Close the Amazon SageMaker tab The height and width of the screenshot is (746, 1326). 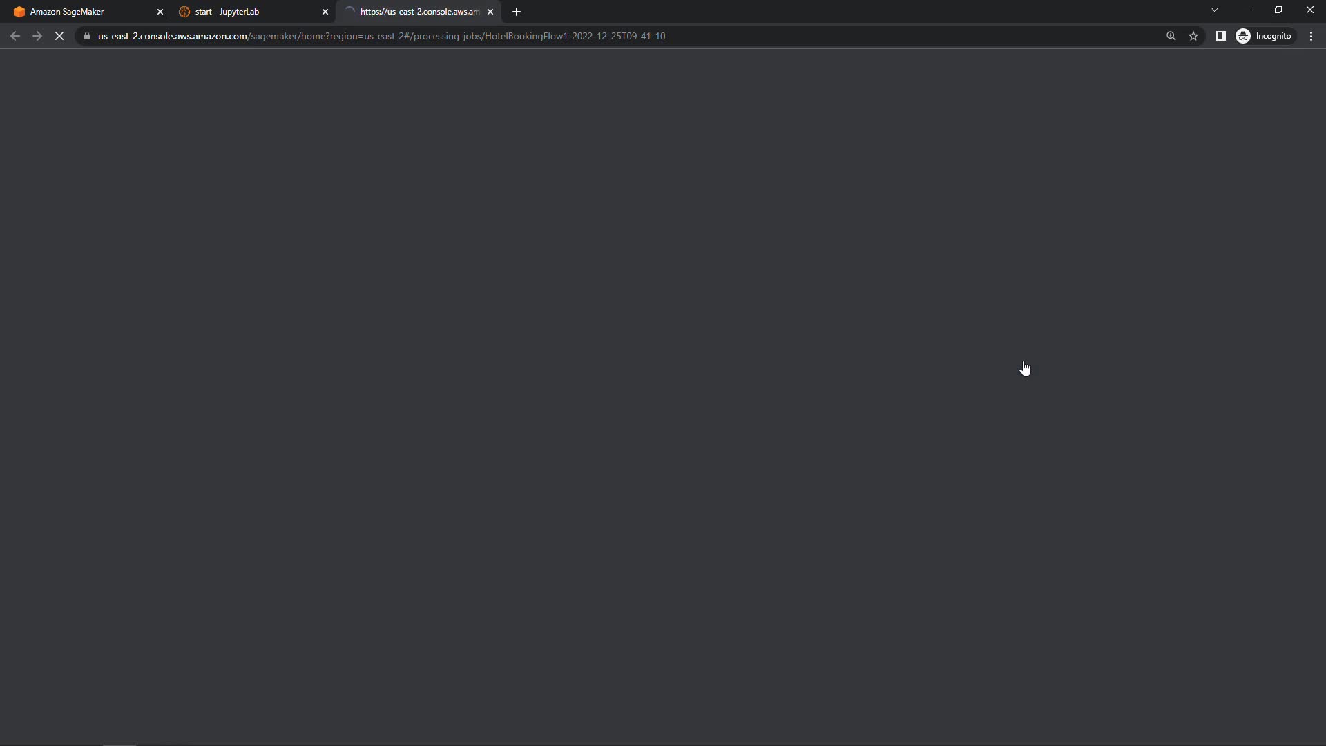tap(160, 12)
